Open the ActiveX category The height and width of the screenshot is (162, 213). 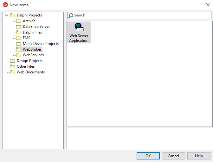[x=29, y=21]
